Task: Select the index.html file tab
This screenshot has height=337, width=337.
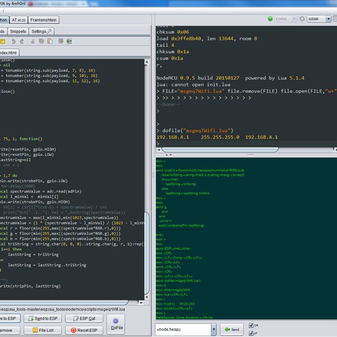Action: pyautogui.click(x=8, y=53)
